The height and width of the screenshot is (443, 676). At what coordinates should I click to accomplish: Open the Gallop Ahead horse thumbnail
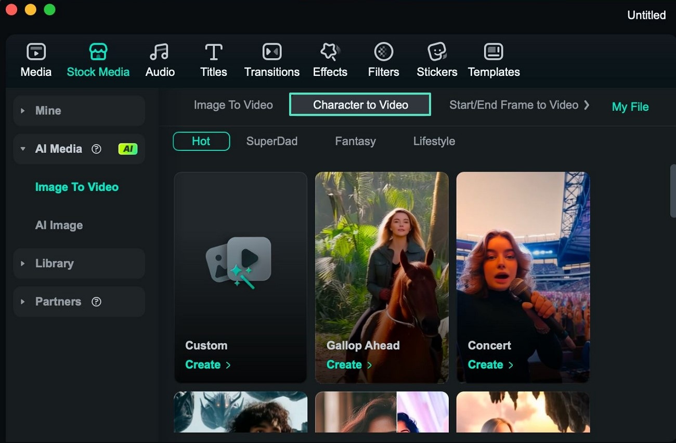click(x=382, y=277)
